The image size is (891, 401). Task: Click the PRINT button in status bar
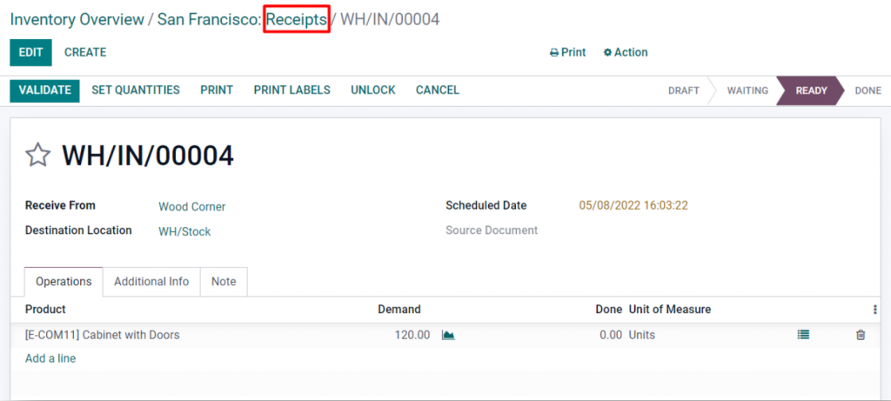click(x=217, y=90)
